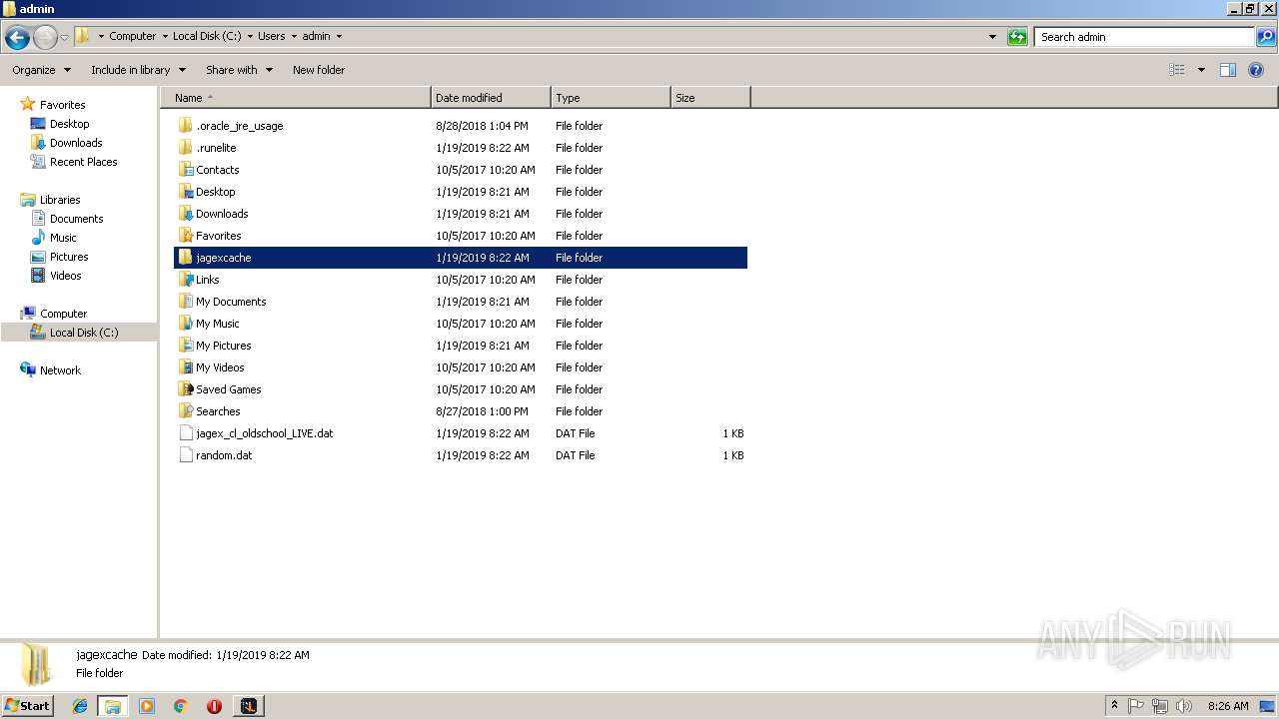Click the volume speaker tray icon

pyautogui.click(x=1184, y=706)
